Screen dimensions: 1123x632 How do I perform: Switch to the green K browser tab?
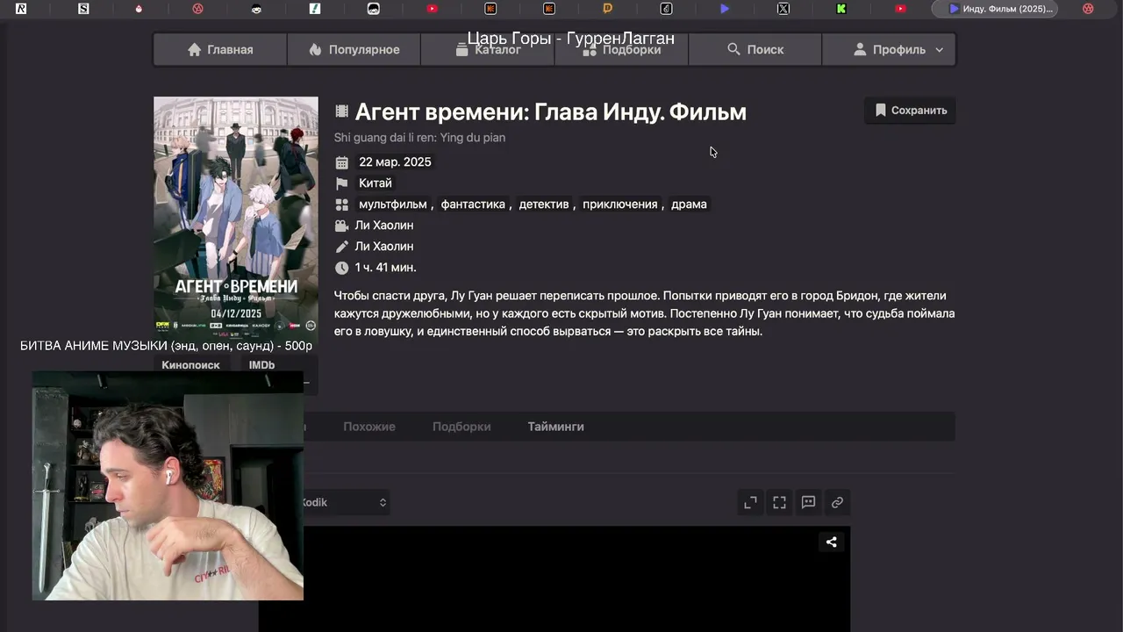point(840,9)
